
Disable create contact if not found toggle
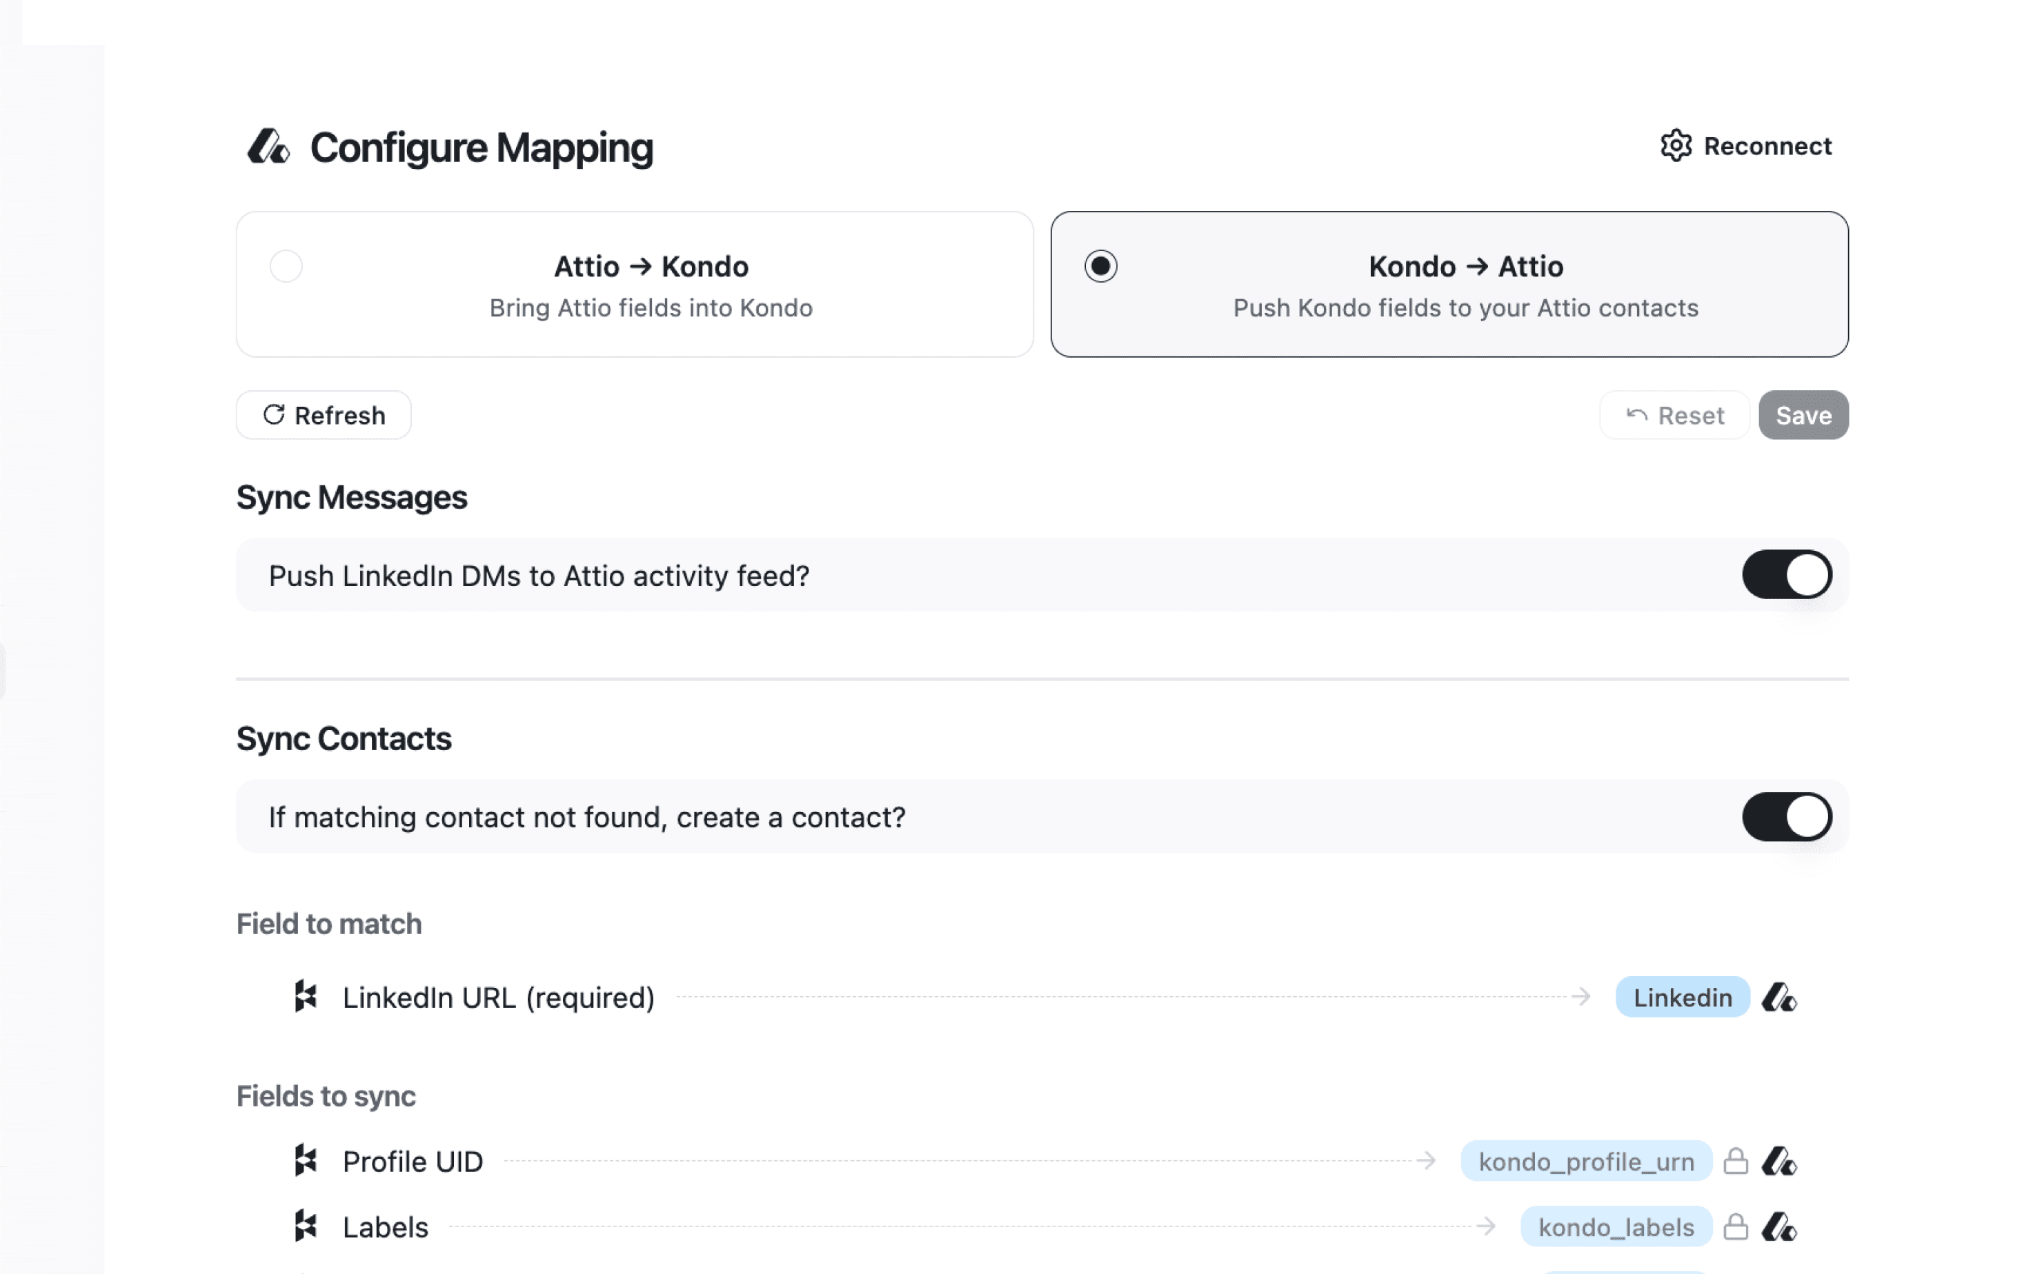click(x=1785, y=816)
